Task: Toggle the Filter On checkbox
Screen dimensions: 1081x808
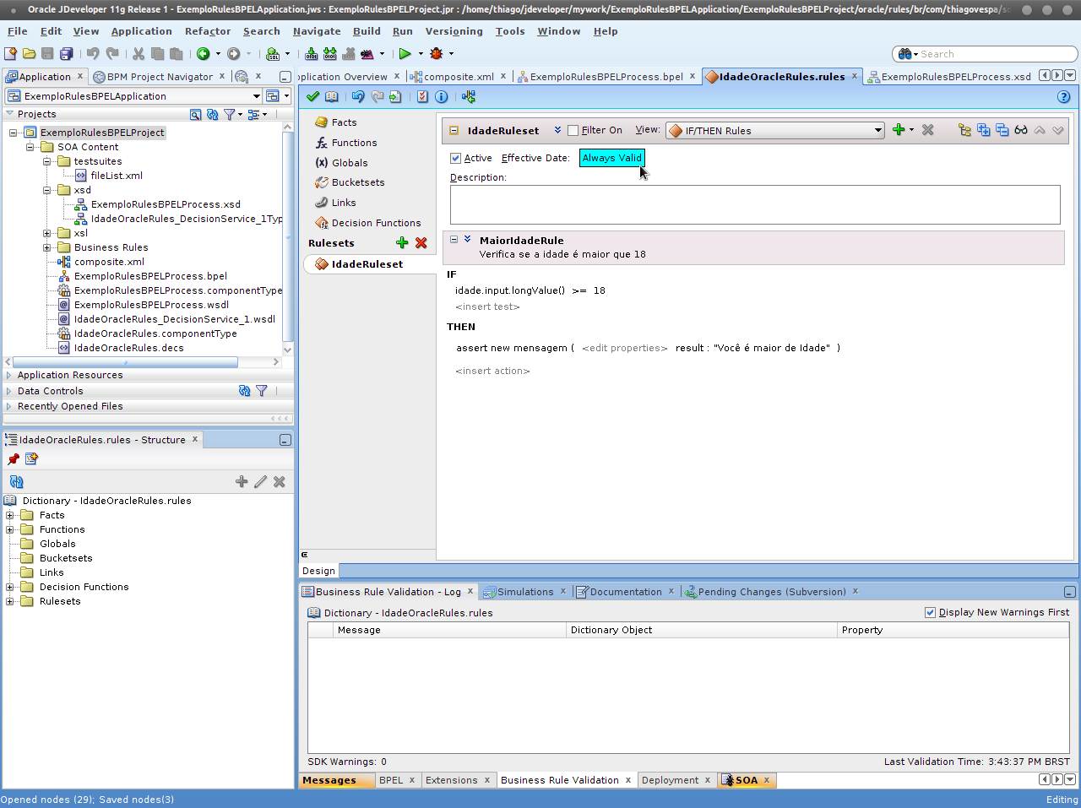Action: click(573, 130)
